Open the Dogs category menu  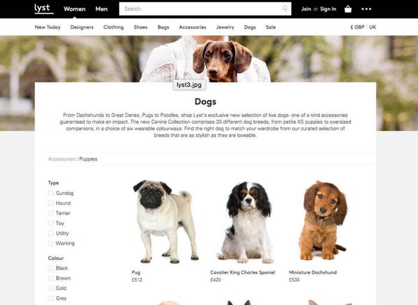[250, 27]
